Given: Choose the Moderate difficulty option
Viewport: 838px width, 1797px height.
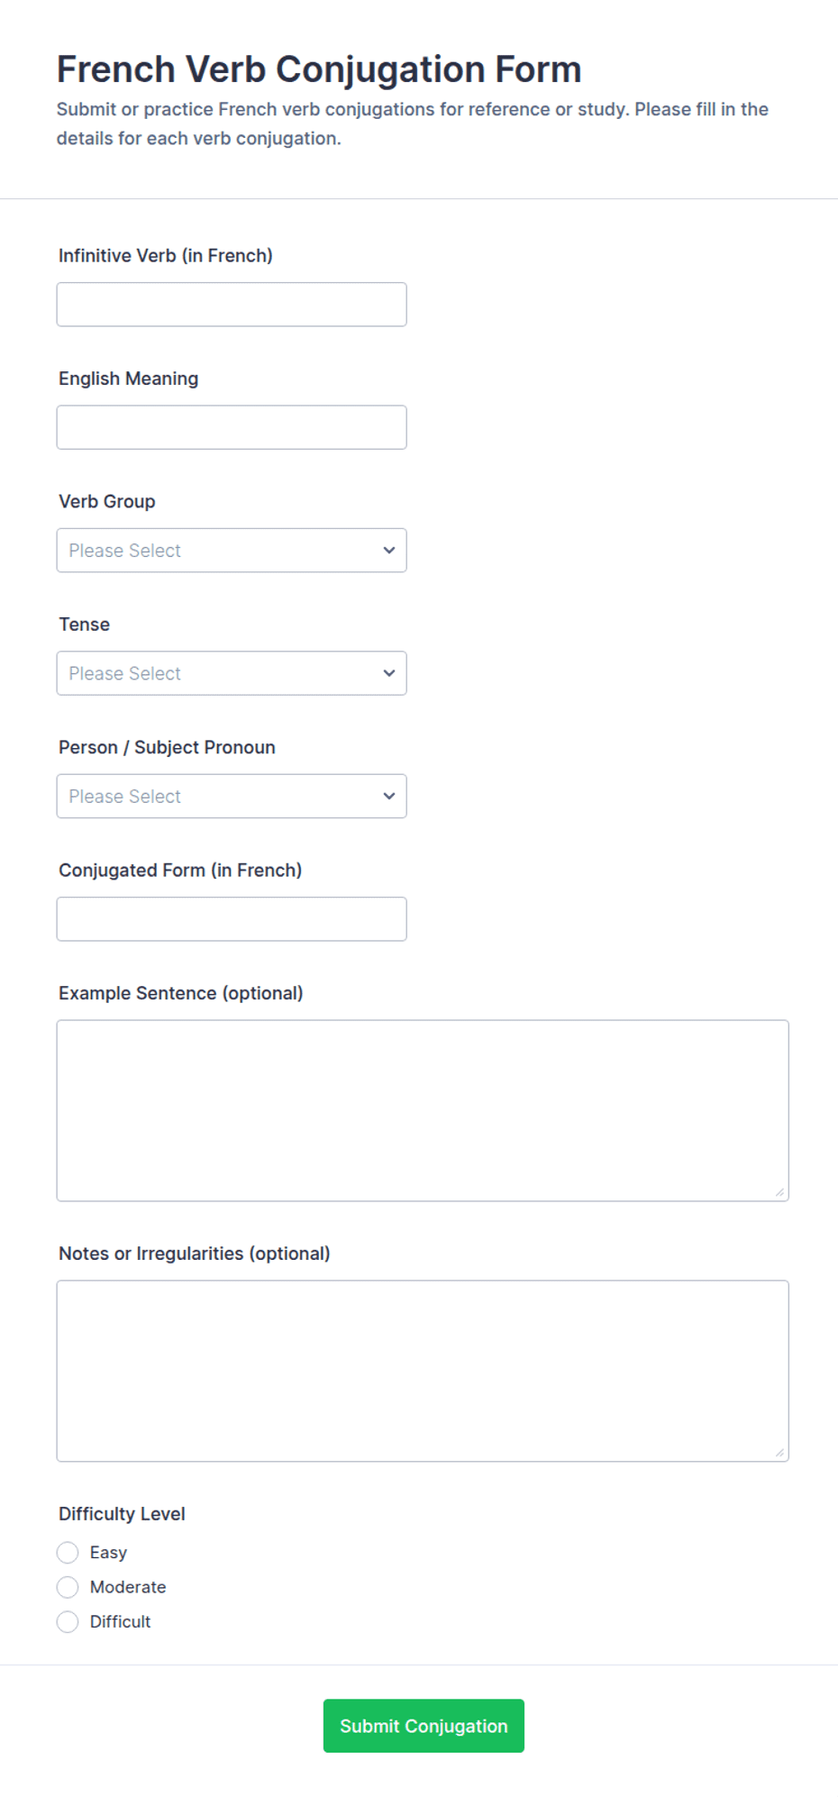Looking at the screenshot, I should 68,1587.
